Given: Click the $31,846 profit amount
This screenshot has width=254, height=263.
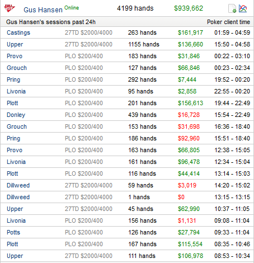Looking at the screenshot, I should [x=189, y=56].
